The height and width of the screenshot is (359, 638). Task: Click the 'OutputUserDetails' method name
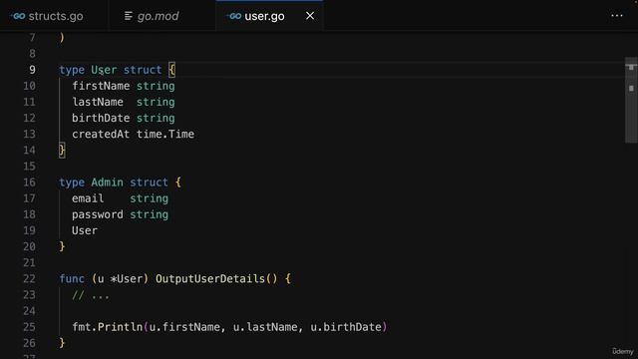point(210,279)
